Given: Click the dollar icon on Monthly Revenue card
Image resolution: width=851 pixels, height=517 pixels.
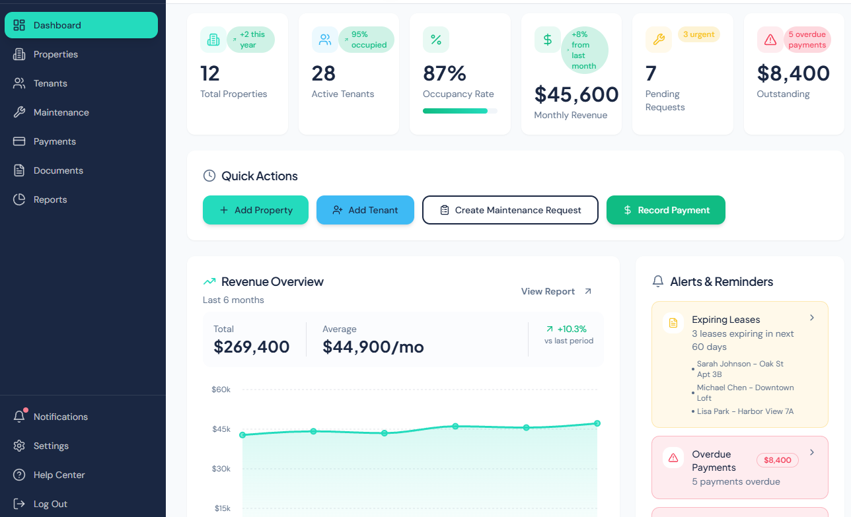Looking at the screenshot, I should point(548,40).
